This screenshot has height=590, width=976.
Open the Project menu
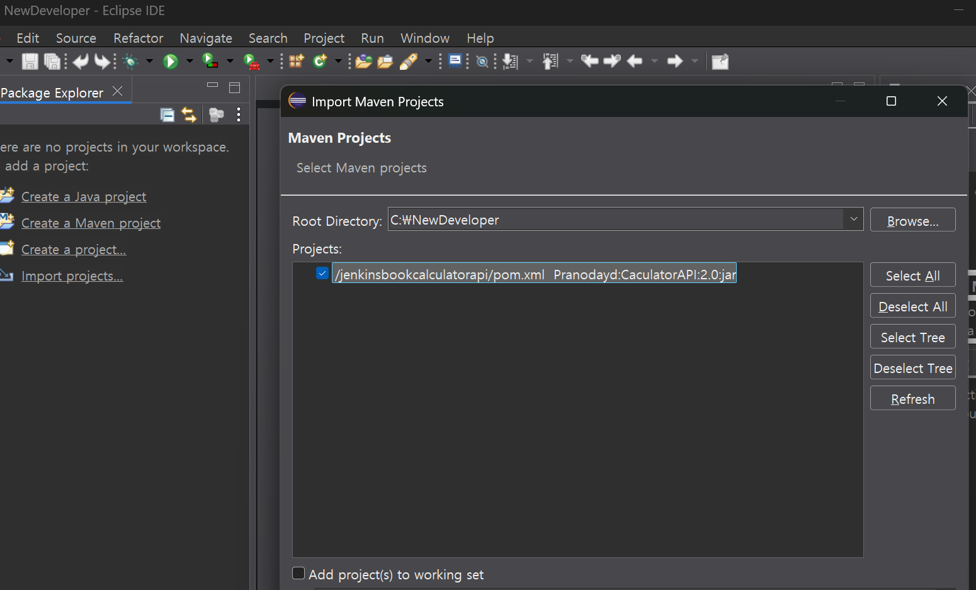coord(324,38)
